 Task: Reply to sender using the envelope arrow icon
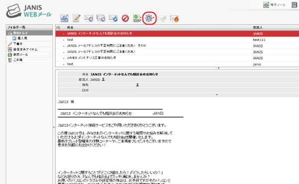[89, 18]
